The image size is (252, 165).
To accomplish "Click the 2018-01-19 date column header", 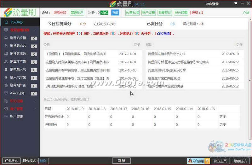I will [75, 109].
